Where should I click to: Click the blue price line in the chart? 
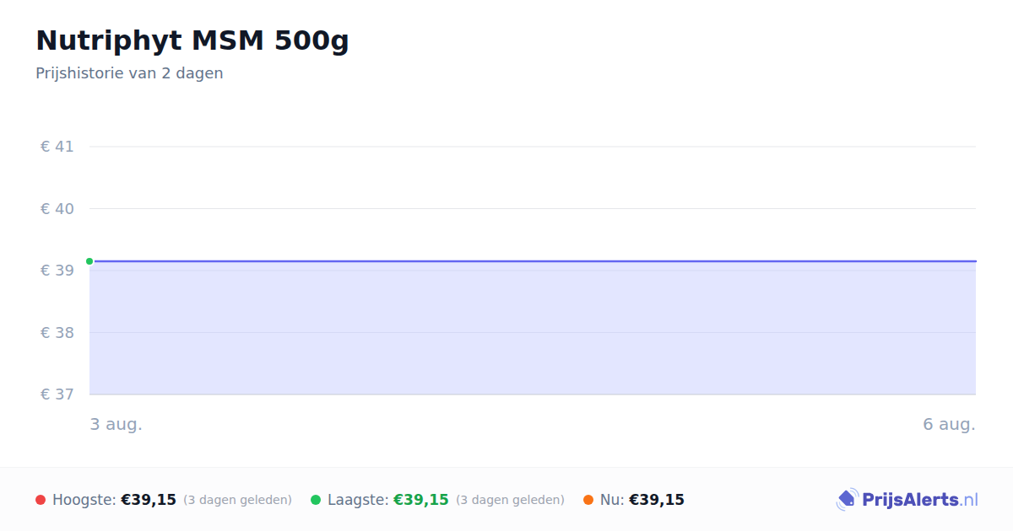tap(533, 261)
